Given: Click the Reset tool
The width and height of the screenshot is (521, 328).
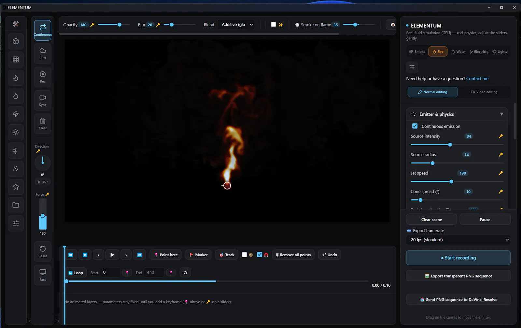Looking at the screenshot, I should [43, 252].
